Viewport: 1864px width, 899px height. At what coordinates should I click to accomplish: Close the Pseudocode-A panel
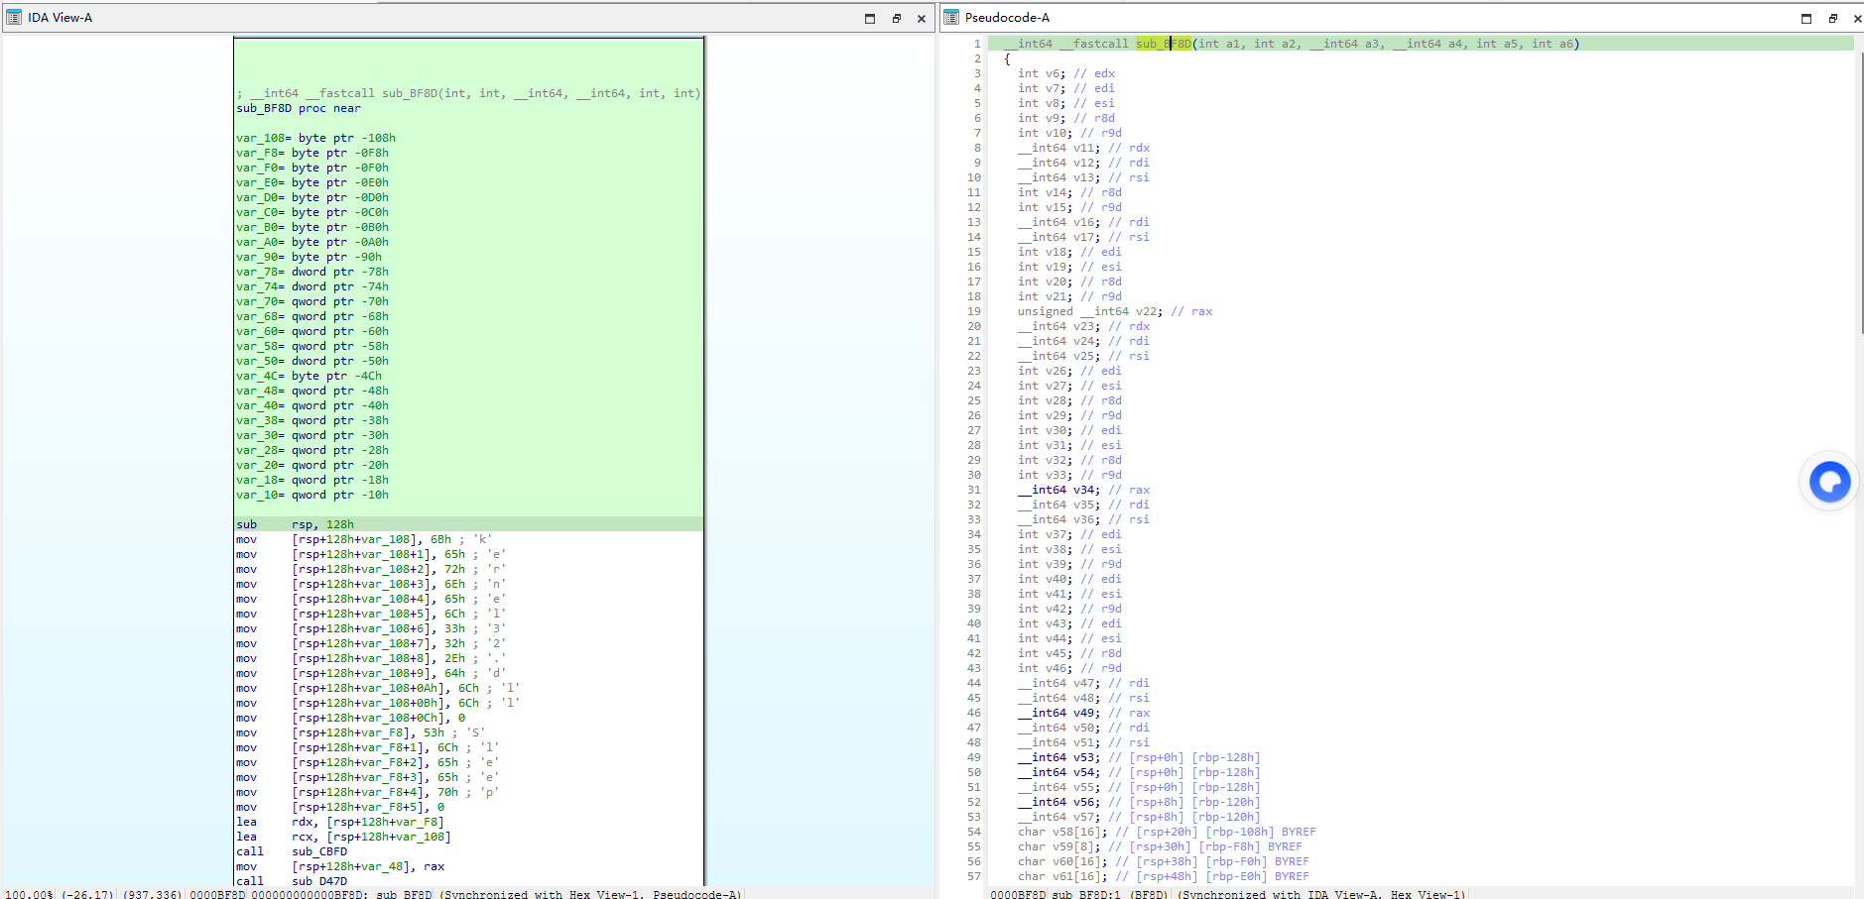point(1858,18)
